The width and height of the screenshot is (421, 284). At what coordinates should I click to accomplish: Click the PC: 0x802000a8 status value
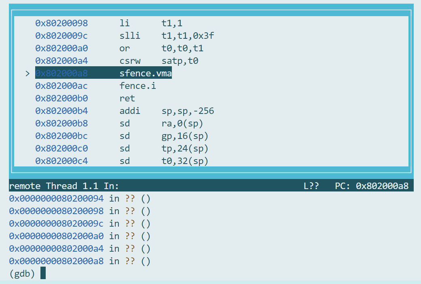tap(372, 186)
